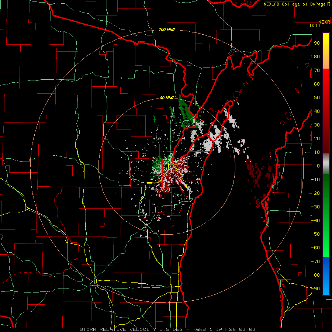Screen dimensions: 332x332
Task: Click the -60 value on velocity scale
Action: (315, 248)
